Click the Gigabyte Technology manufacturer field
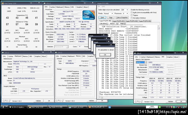 pos(33,61)
